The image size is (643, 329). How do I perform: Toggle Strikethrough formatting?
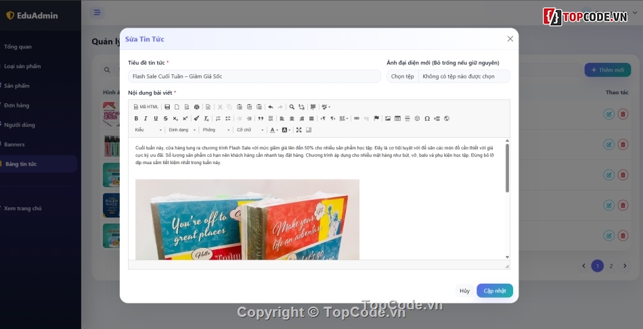point(166,118)
